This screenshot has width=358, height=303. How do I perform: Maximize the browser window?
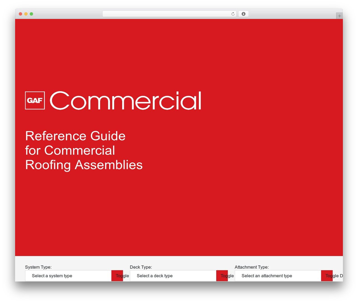[31, 14]
